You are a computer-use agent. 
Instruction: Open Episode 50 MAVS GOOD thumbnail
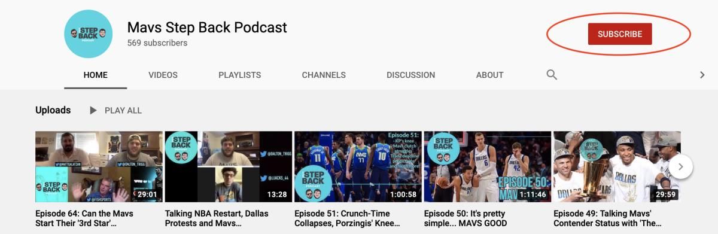pyautogui.click(x=488, y=167)
